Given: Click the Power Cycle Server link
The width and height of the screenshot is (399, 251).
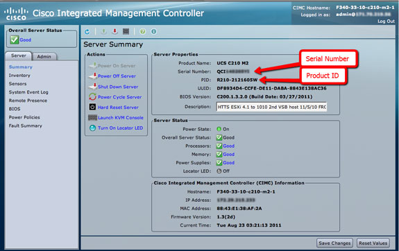Looking at the screenshot, I should tap(119, 97).
